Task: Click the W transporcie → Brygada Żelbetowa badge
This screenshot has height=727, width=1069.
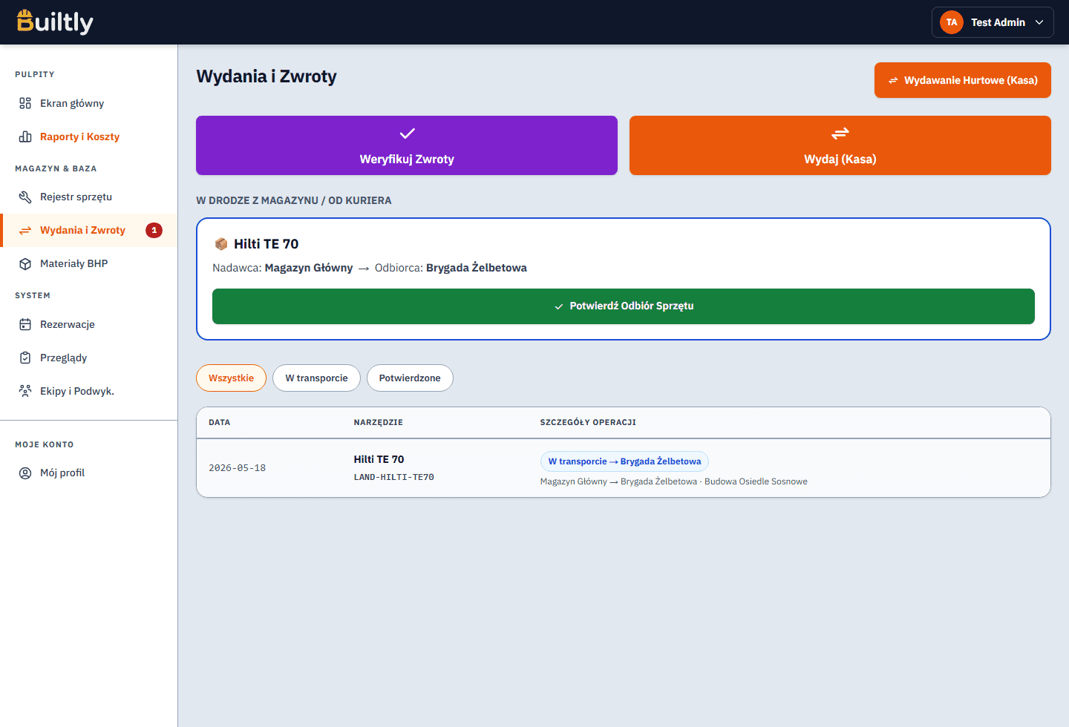Action: (x=624, y=461)
